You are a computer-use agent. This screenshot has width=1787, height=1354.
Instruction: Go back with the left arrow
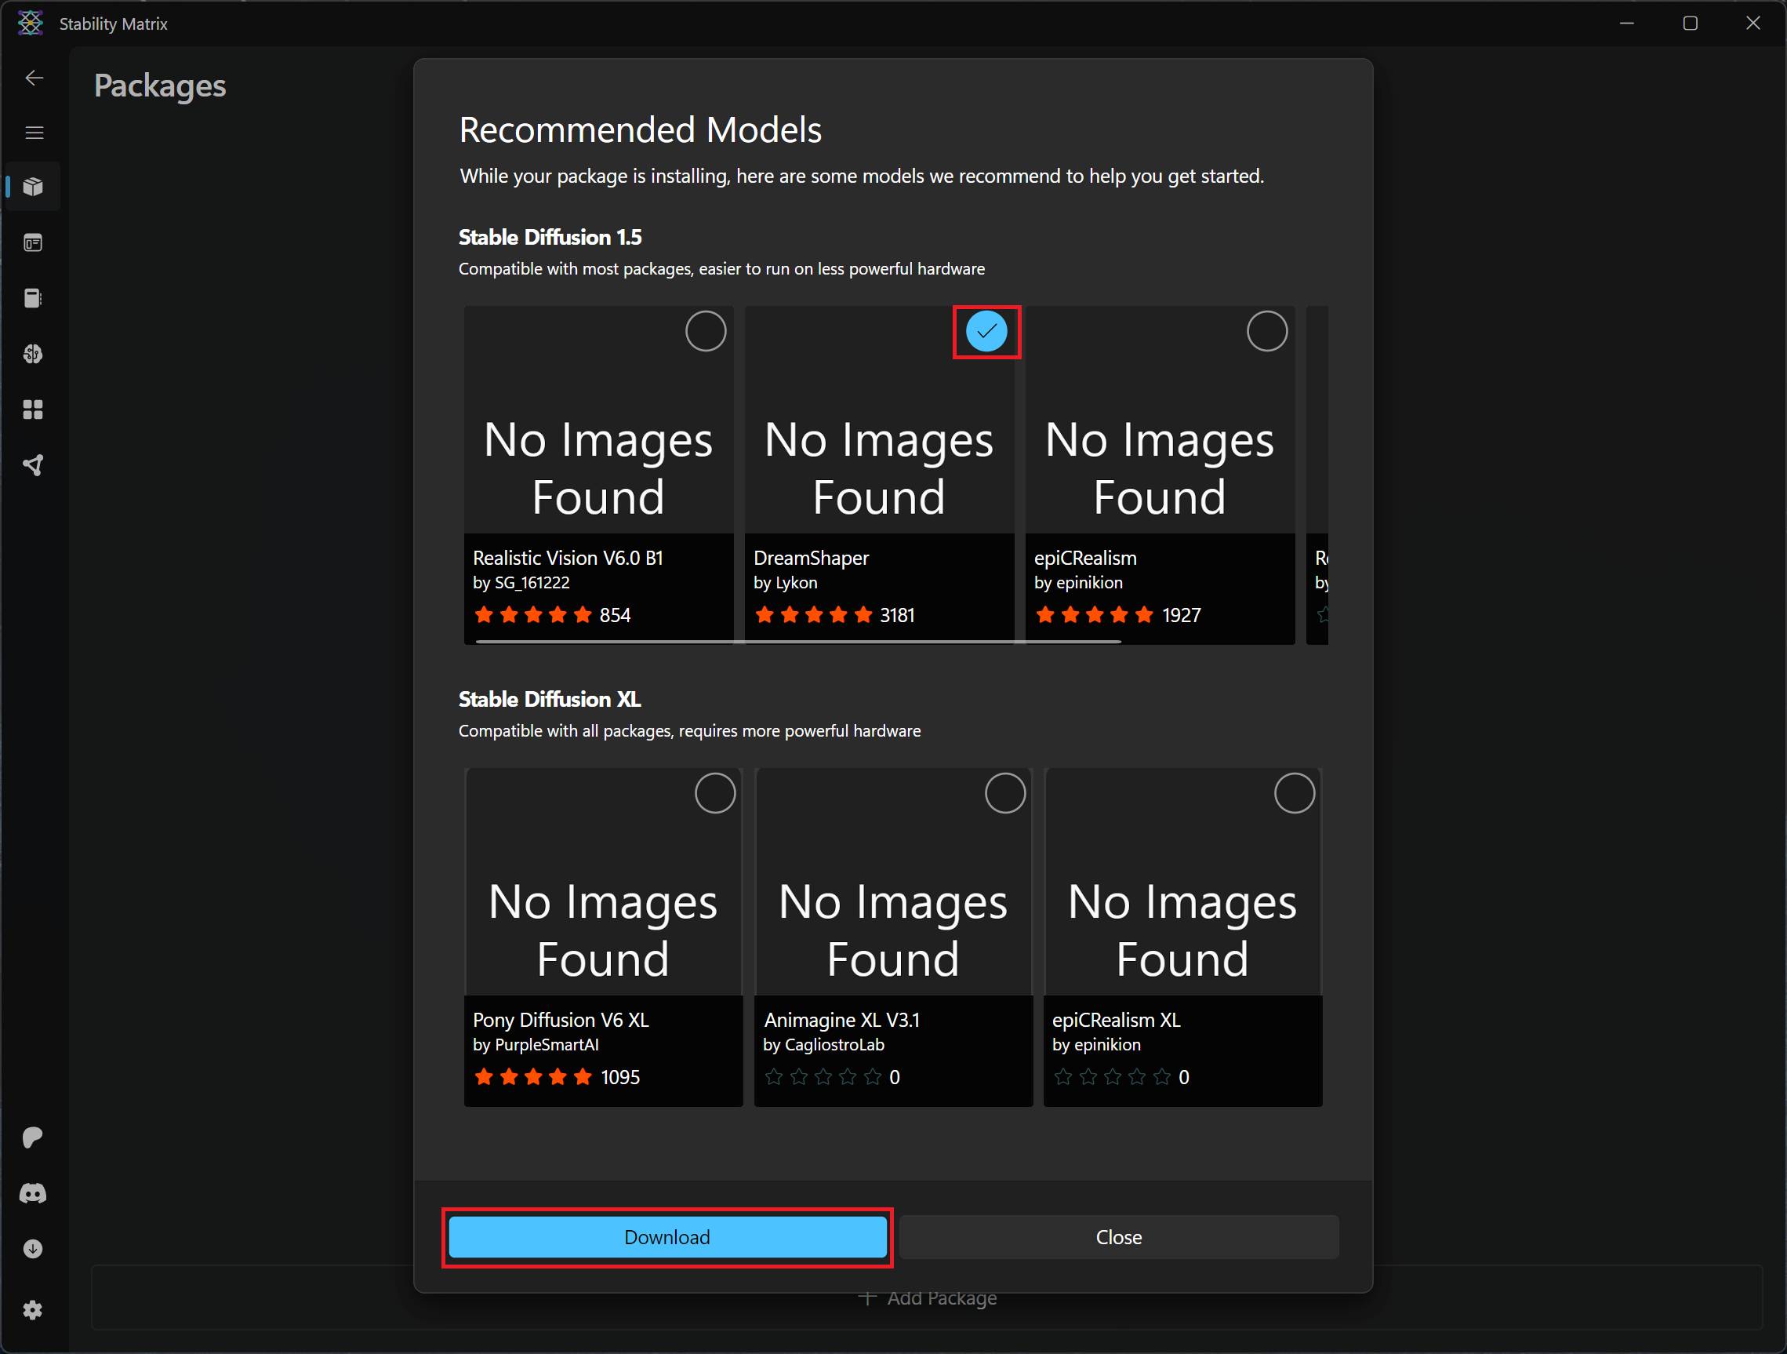coord(34,78)
